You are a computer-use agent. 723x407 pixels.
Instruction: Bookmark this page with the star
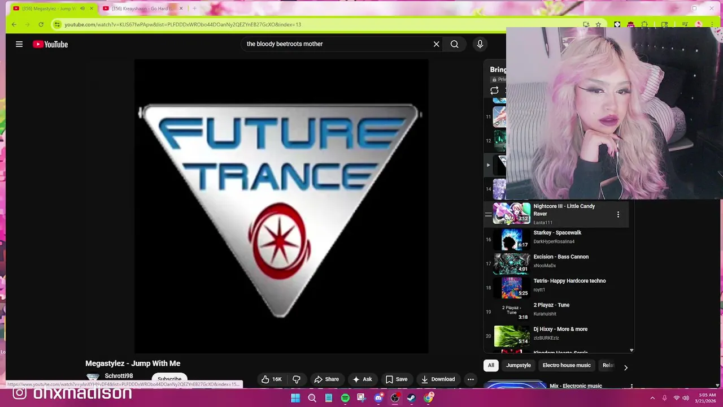pos(598,24)
